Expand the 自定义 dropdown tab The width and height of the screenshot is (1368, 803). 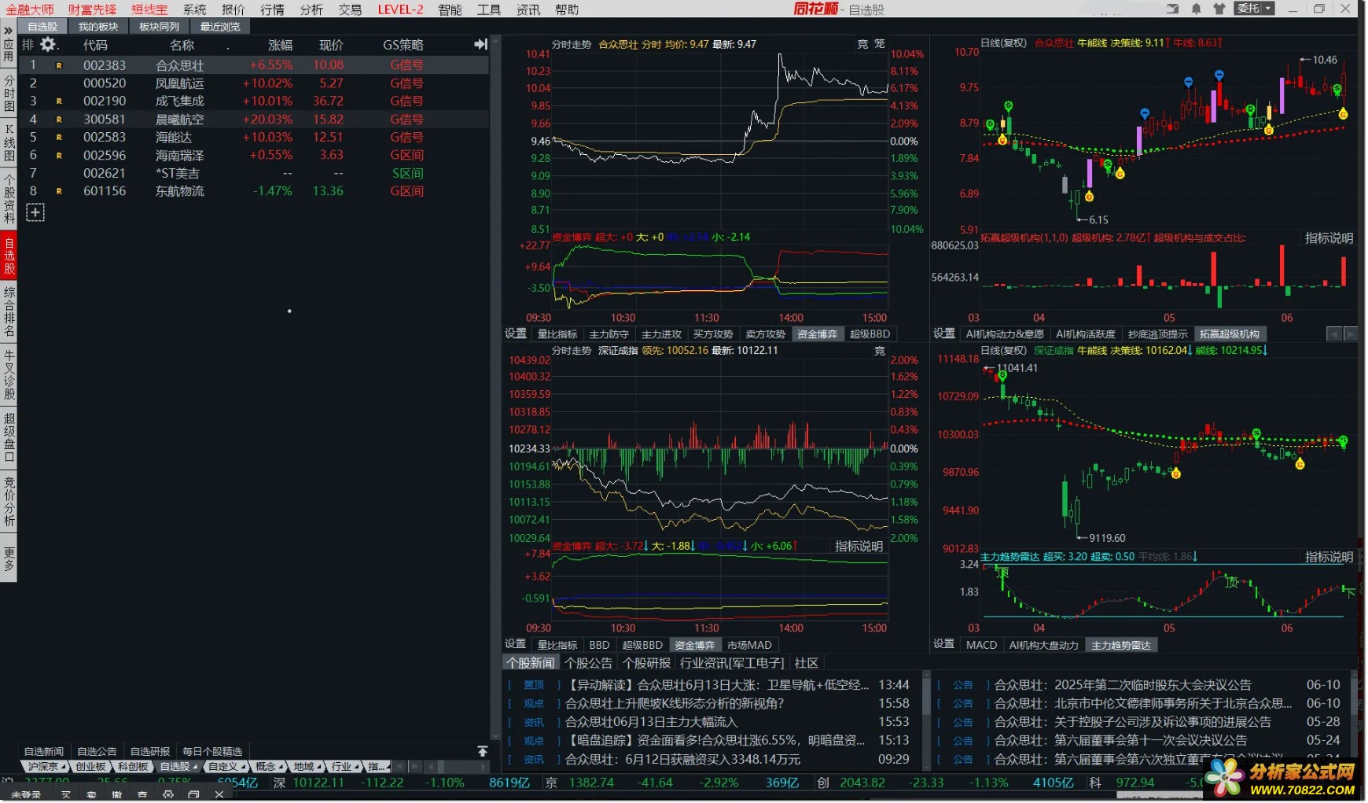click(226, 766)
